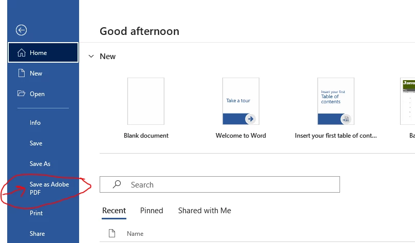415x243 pixels.
Task: Open the Share option
Action: click(x=37, y=234)
